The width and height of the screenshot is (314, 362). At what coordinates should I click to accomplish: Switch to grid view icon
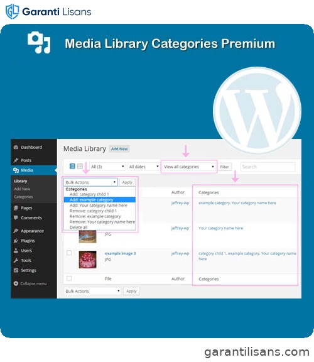[80, 166]
